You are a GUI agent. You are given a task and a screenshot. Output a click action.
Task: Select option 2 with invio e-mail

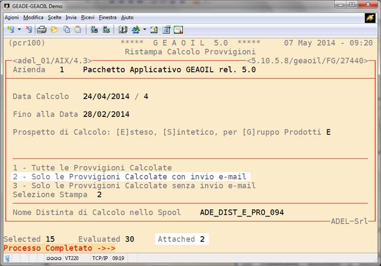coord(131,177)
